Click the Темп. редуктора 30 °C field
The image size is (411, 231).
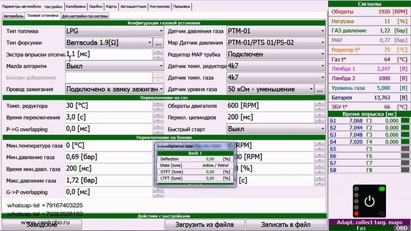pyautogui.click(x=109, y=105)
